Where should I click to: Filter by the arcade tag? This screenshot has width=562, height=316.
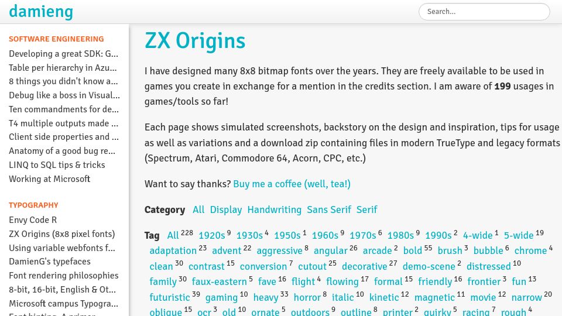pos(378,251)
